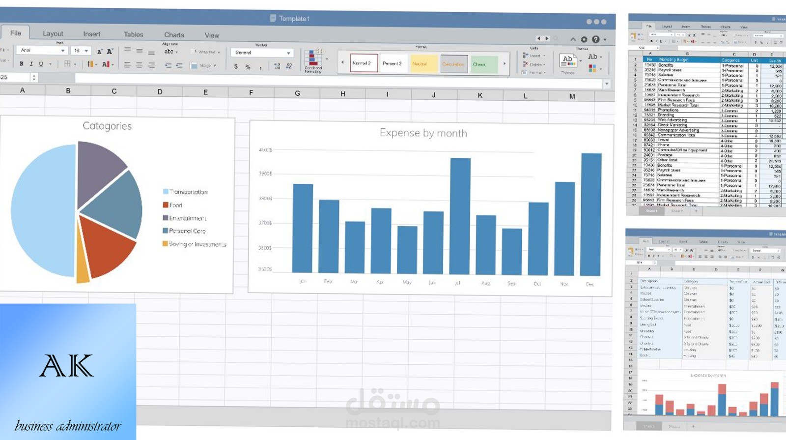786x440 pixels.
Task: Toggle bold formatting in the main window
Action: click(x=21, y=64)
